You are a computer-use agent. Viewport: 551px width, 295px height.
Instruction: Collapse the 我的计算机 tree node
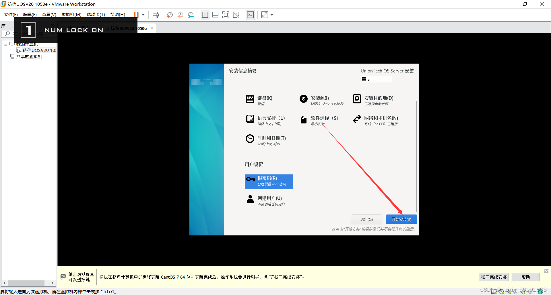click(5, 44)
